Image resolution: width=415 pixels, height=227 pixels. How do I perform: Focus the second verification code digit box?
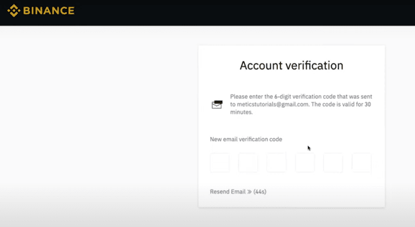point(248,163)
